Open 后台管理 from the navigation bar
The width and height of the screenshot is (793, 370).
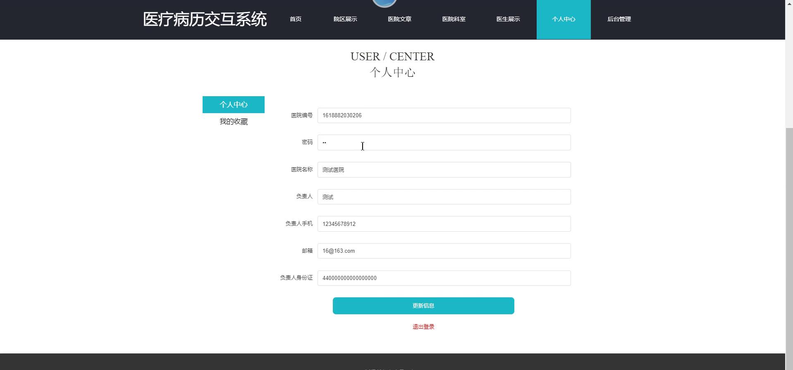[x=619, y=19]
